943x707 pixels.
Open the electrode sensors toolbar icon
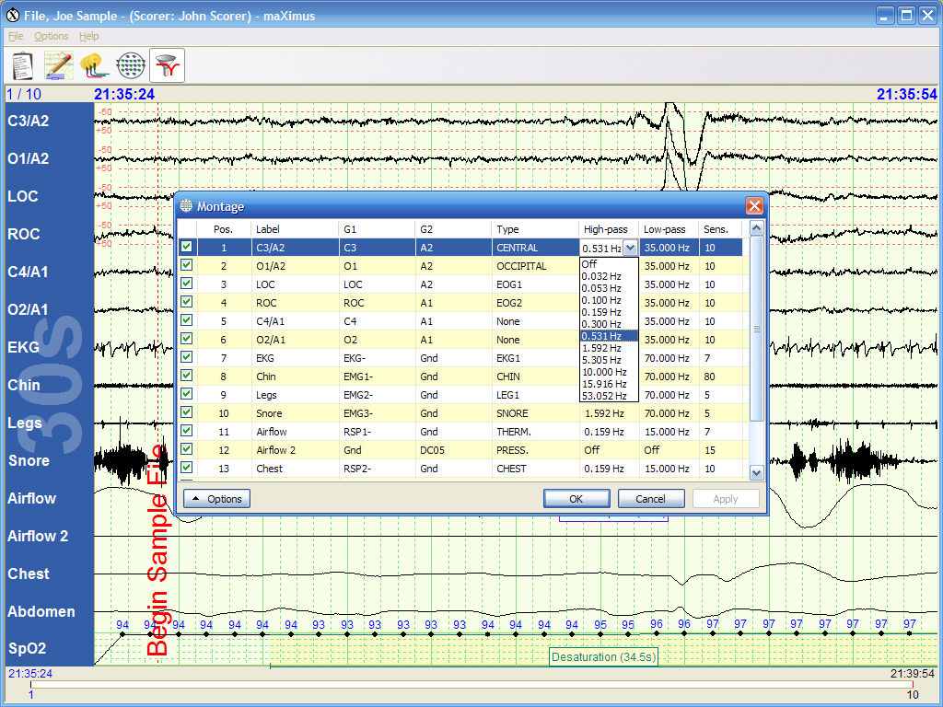tap(94, 65)
